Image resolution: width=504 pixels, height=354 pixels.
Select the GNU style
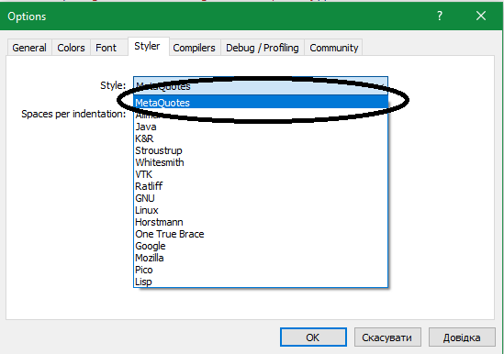click(x=261, y=198)
